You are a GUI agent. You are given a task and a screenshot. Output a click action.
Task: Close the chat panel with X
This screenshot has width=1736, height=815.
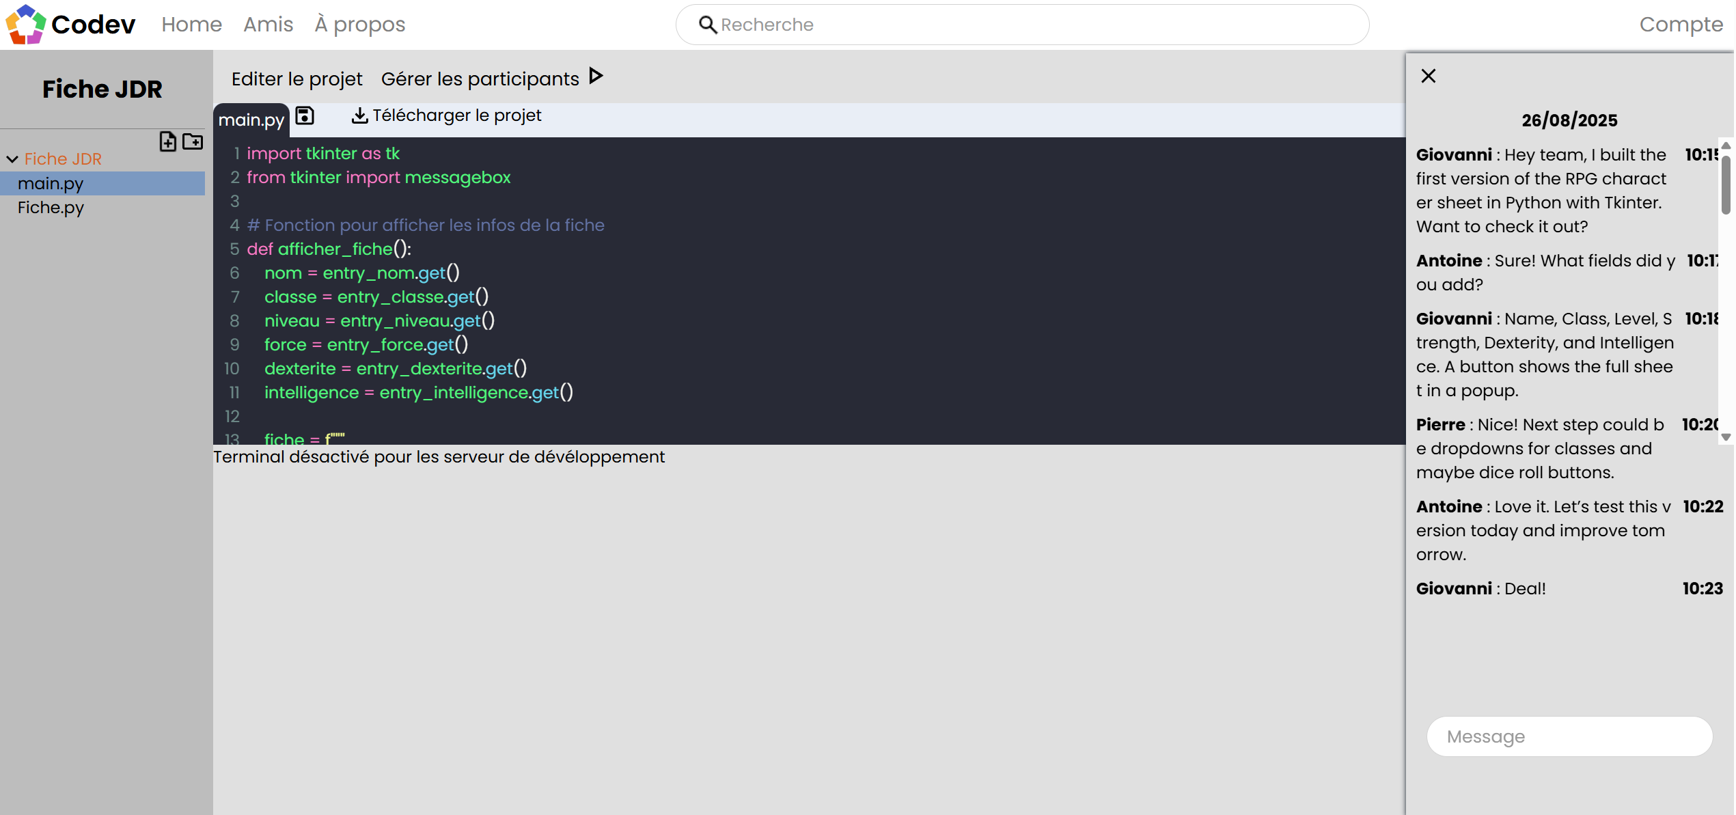pyautogui.click(x=1428, y=76)
